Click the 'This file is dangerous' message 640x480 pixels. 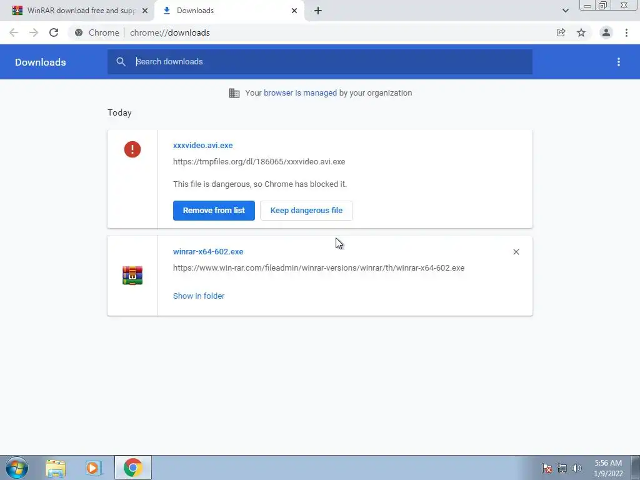260,184
